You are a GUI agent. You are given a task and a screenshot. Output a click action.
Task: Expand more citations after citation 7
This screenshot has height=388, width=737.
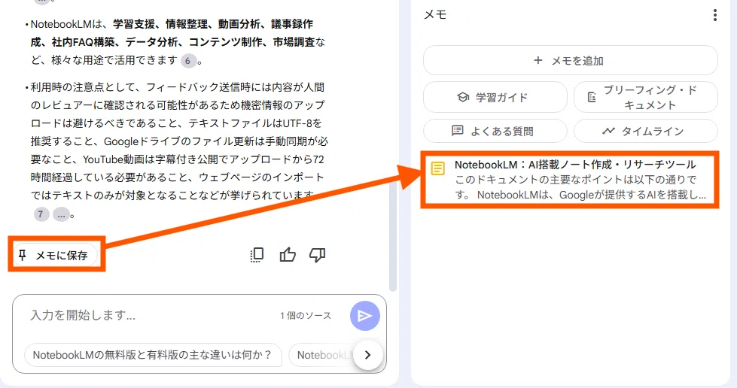pos(61,214)
